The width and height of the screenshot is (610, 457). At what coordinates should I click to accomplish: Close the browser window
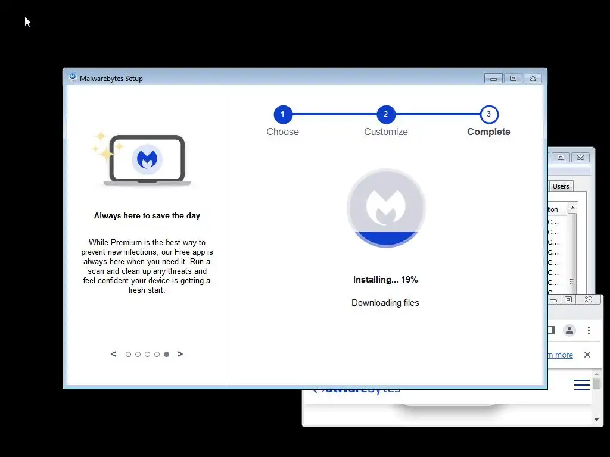[588, 299]
